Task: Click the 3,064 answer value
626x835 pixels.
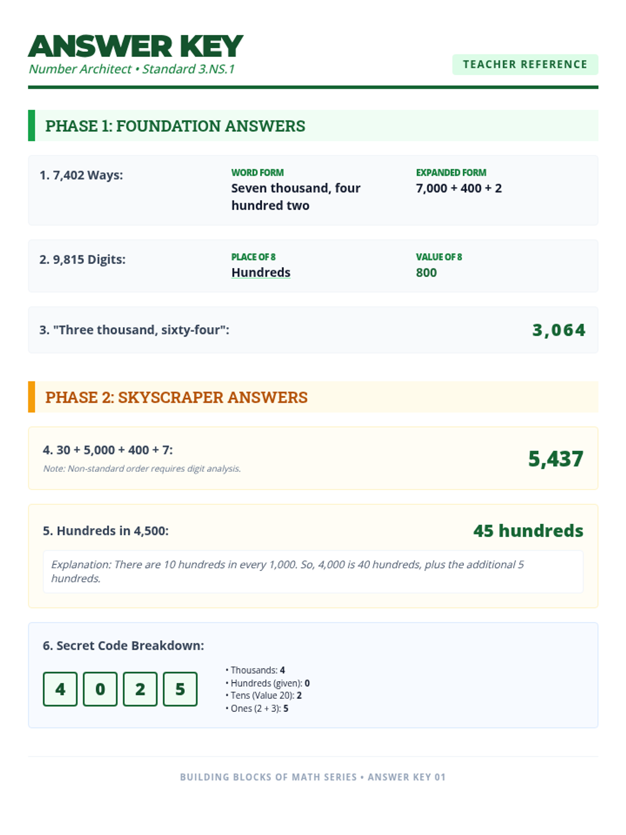Action: click(x=559, y=330)
